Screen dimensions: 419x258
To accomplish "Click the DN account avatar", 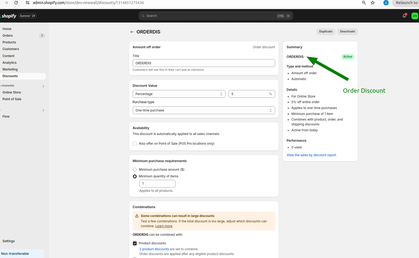I will [414, 16].
